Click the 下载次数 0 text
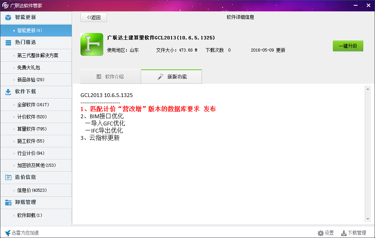 pyautogui.click(x=218, y=50)
